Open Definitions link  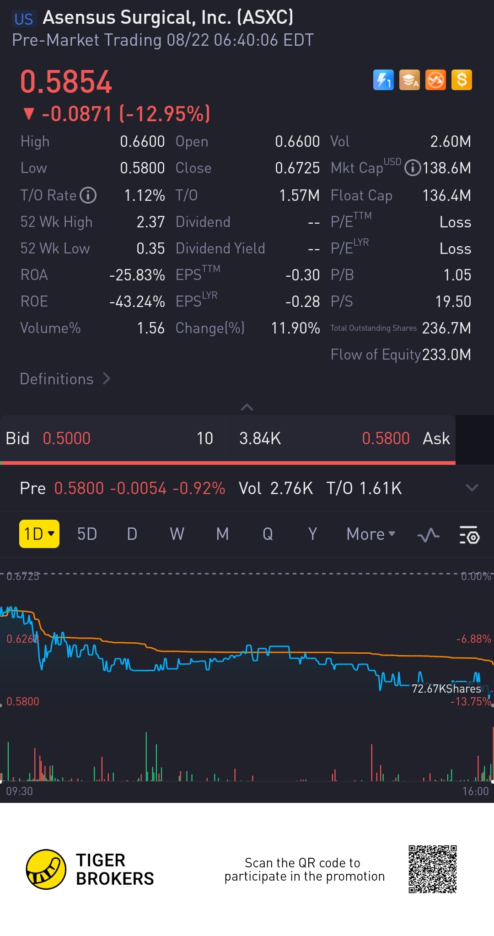(x=65, y=379)
